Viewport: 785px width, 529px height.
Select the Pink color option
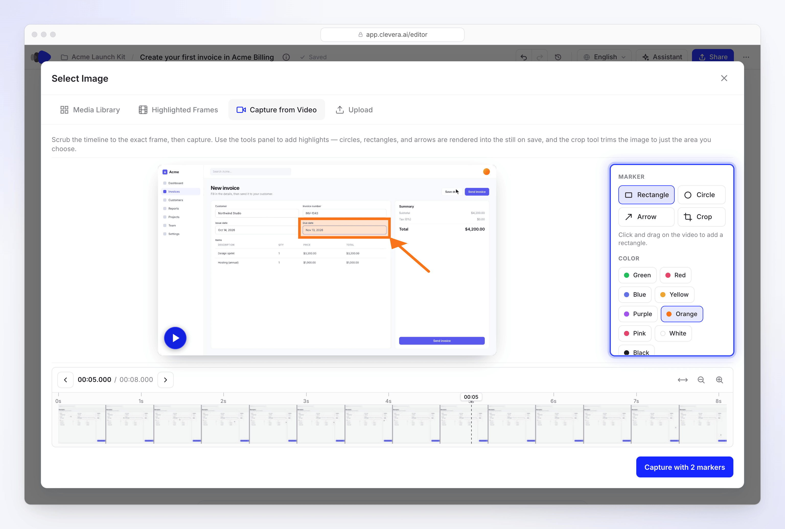coord(635,333)
